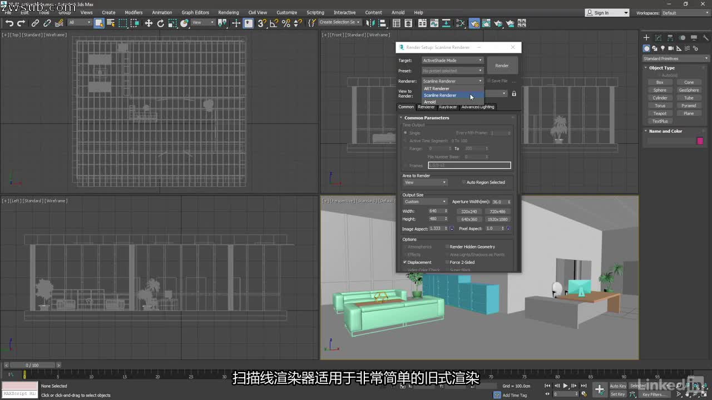Click the pink object color swatch
The width and height of the screenshot is (712, 400).
click(700, 141)
